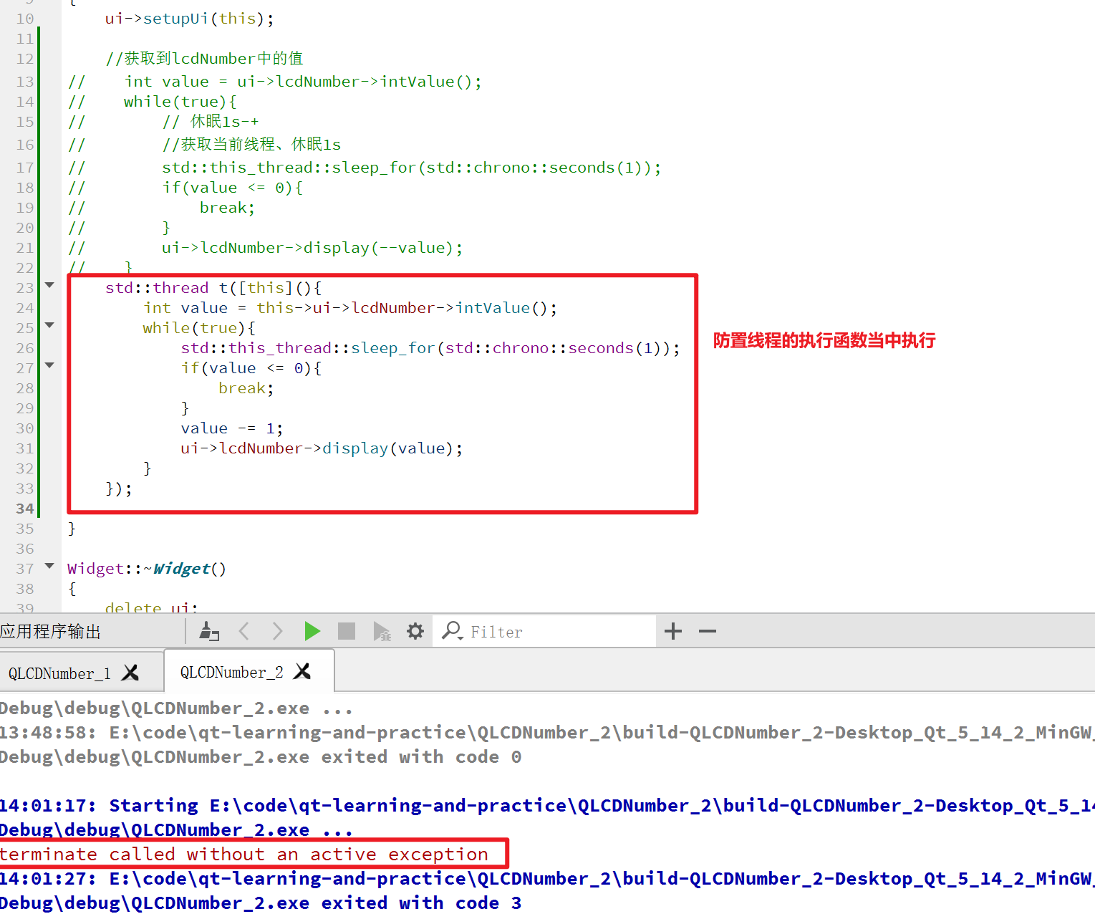Click the magnifier icon in Filter box
This screenshot has width=1095, height=914.
(452, 631)
